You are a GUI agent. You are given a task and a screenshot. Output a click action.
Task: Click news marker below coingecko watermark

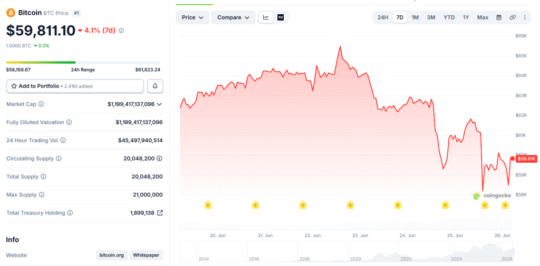point(485,205)
